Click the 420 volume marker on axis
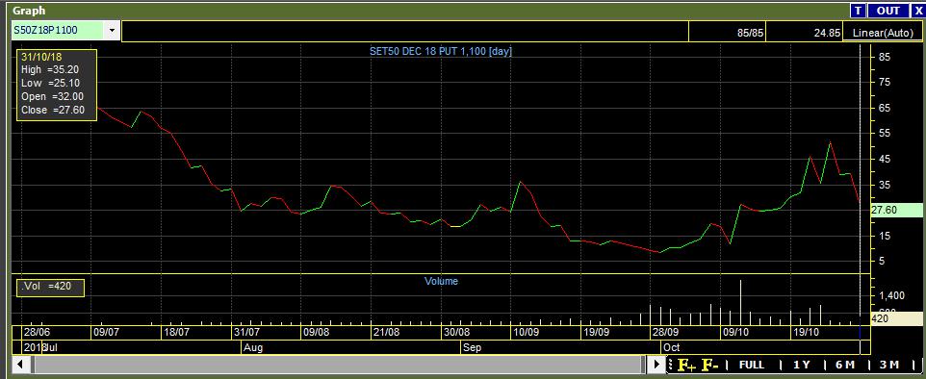 [896, 318]
